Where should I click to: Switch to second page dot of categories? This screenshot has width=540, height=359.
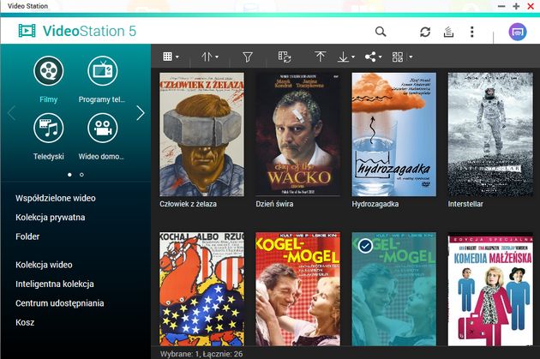tap(81, 175)
